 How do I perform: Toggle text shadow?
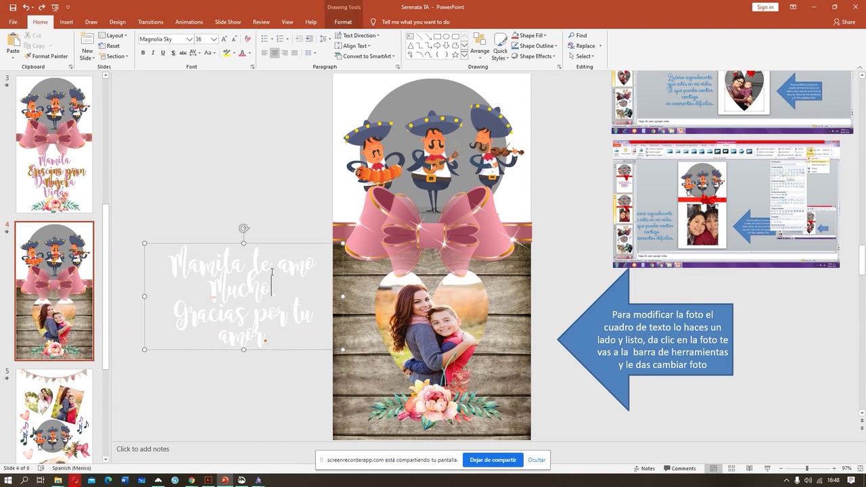[x=173, y=53]
